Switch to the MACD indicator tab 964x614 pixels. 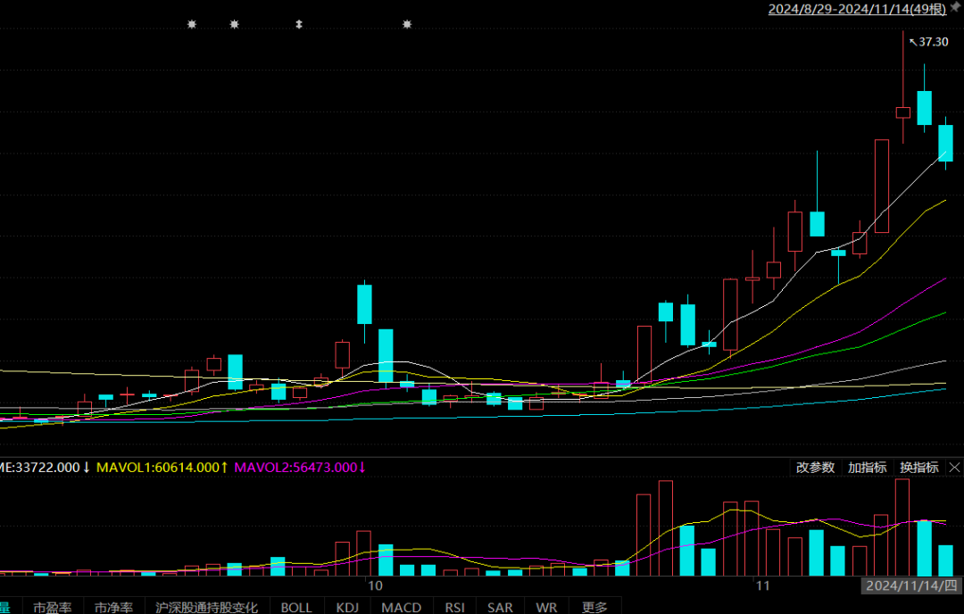coord(402,607)
